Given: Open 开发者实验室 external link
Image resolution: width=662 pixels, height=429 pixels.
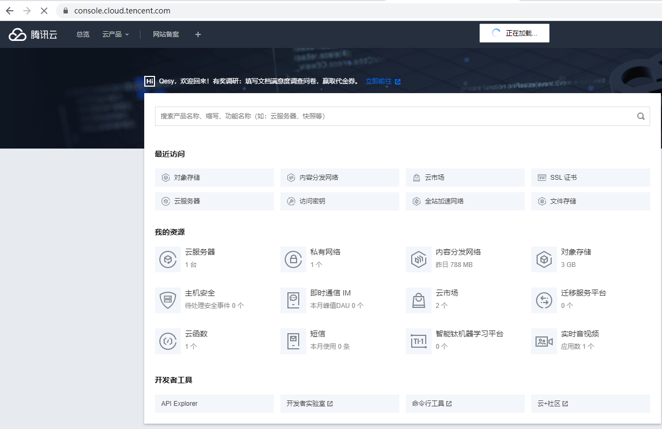Looking at the screenshot, I should (x=340, y=404).
